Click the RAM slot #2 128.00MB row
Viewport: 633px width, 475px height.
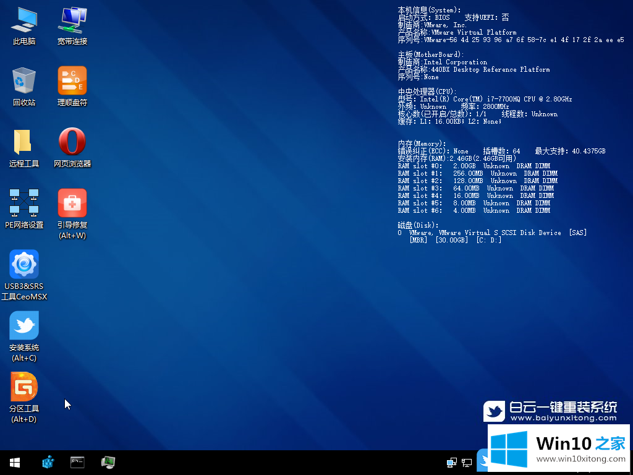[478, 181]
